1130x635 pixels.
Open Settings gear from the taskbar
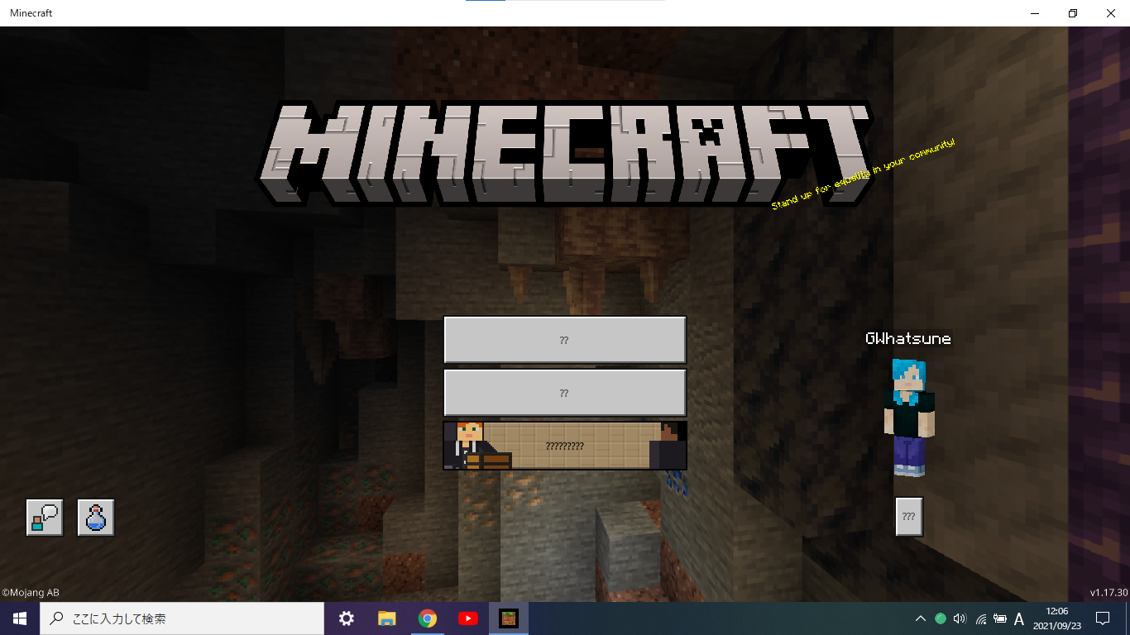point(347,618)
